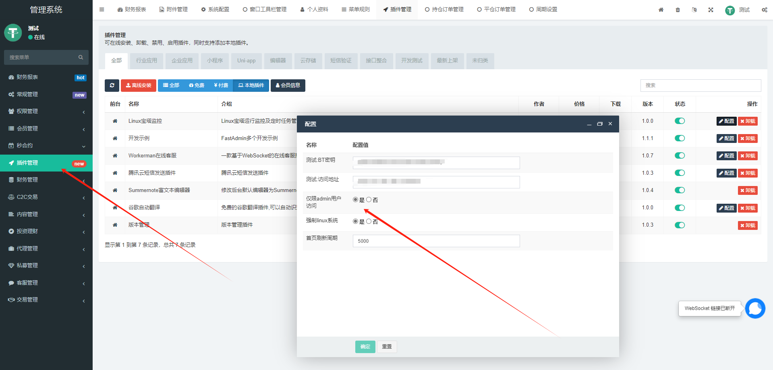Image resolution: width=773 pixels, height=370 pixels.
Task: Expand the 权限管理 sidebar menu
Action: click(46, 111)
